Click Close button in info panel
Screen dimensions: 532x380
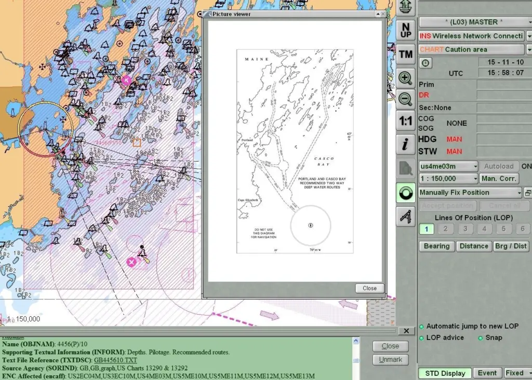tap(390, 346)
